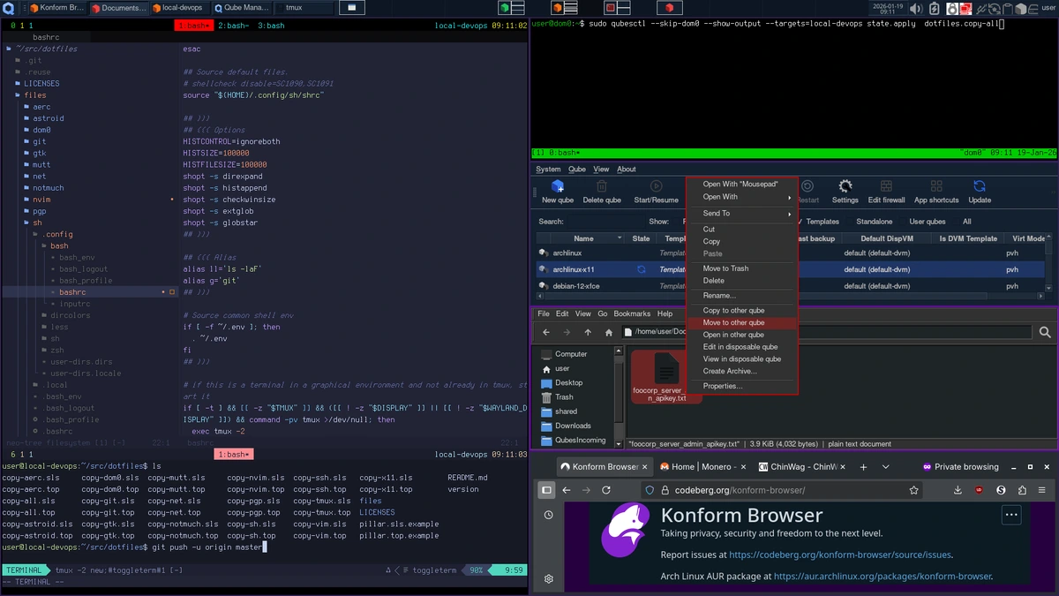This screenshot has height=596, width=1059.
Task: Open the Konform Browser source issues link
Action: pyautogui.click(x=840, y=555)
